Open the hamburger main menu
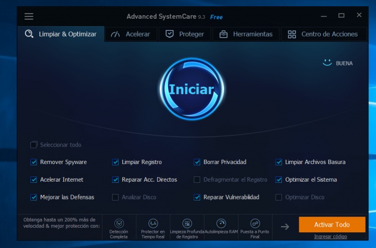This screenshot has height=248, width=376. pos(29,17)
